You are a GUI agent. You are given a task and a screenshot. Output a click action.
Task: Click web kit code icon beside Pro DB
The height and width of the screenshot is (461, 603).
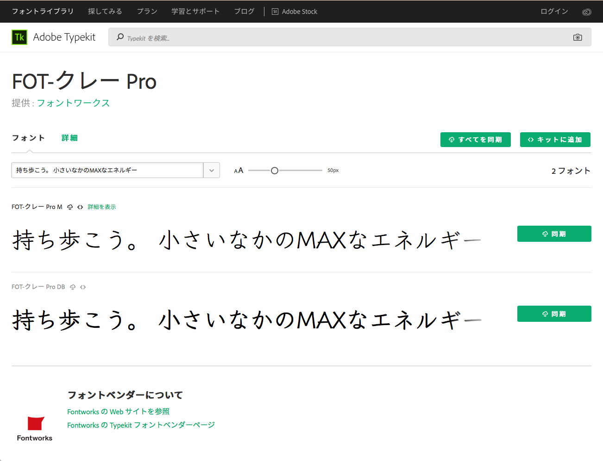tap(83, 287)
